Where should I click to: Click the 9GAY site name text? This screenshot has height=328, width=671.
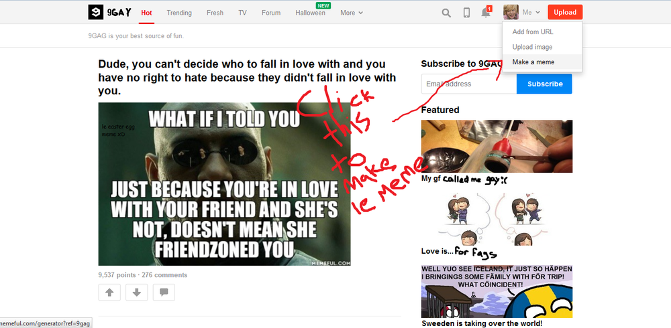[119, 13]
